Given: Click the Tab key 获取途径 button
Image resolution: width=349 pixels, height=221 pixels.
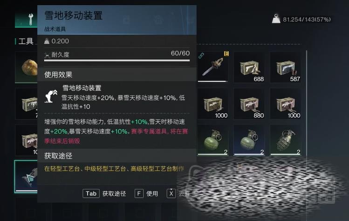Looking at the screenshot, I should click(x=104, y=193).
